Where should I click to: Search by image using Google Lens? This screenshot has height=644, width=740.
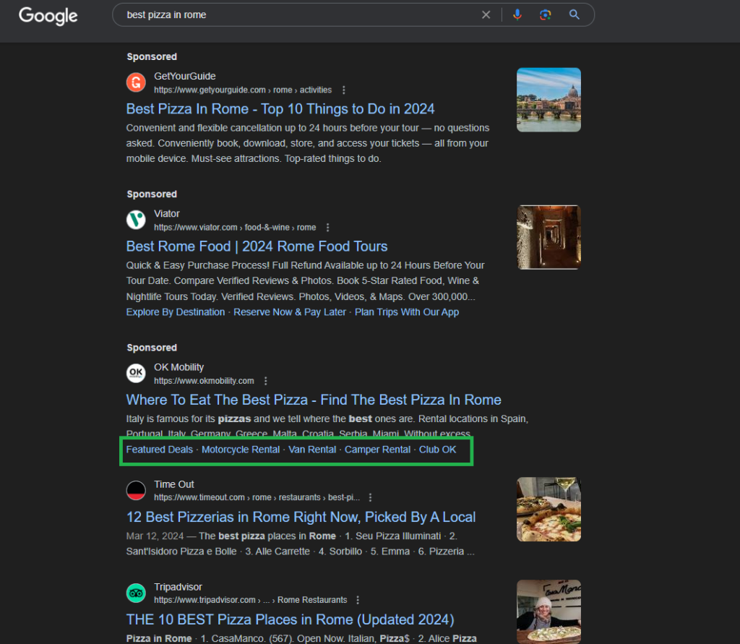pyautogui.click(x=546, y=14)
